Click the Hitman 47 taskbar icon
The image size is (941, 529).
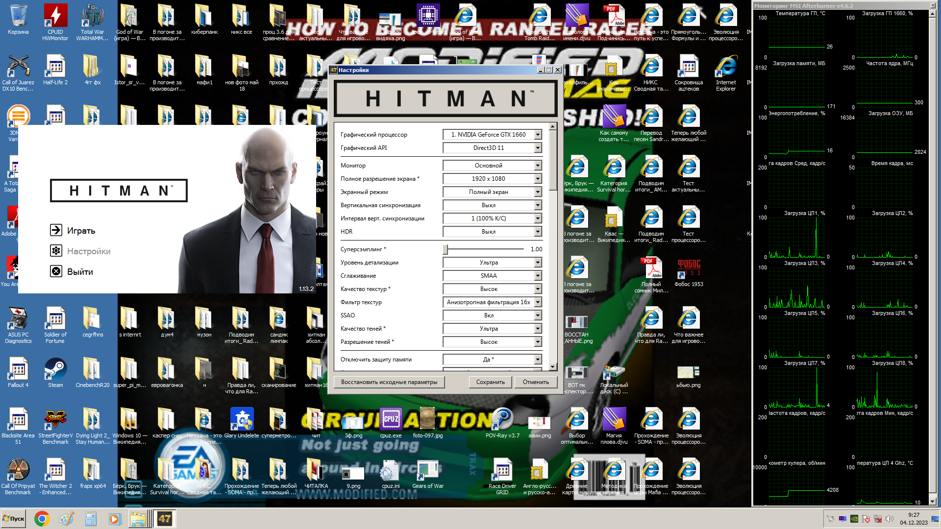(x=165, y=519)
